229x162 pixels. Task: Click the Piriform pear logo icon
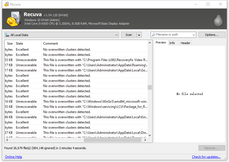tap(218, 19)
